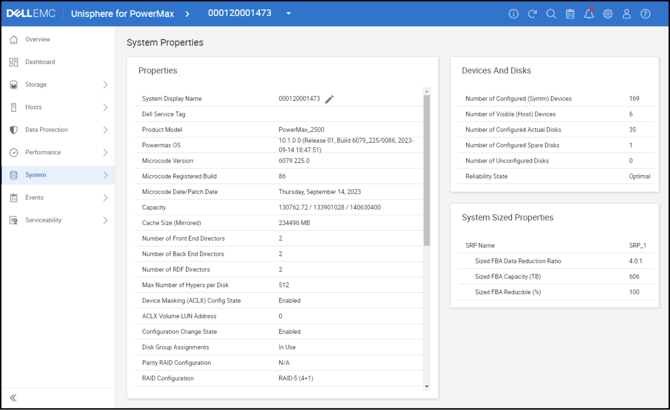
Task: Open the jobs list clipboard icon
Action: (x=570, y=14)
